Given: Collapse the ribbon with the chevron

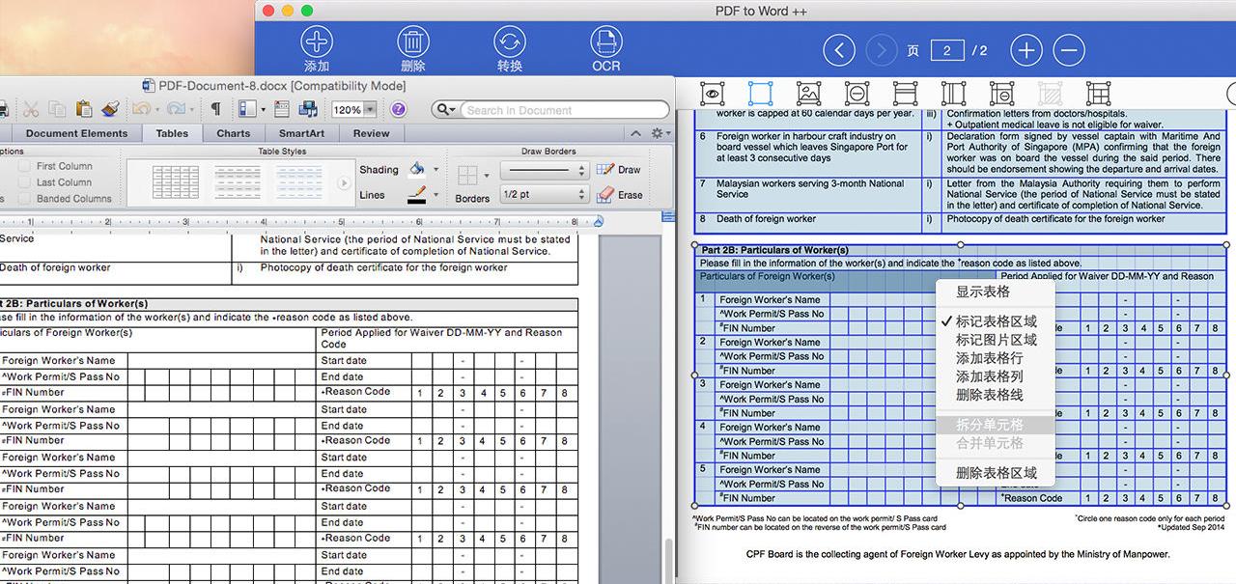Looking at the screenshot, I should (635, 134).
